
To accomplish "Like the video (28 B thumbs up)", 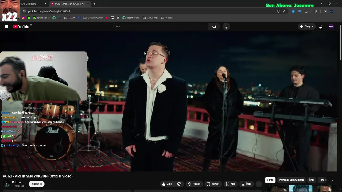I will tap(167, 184).
